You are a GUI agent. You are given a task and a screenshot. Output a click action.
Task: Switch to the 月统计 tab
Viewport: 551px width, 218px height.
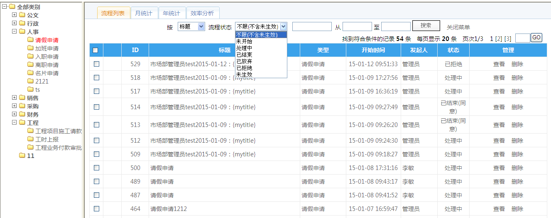(144, 13)
